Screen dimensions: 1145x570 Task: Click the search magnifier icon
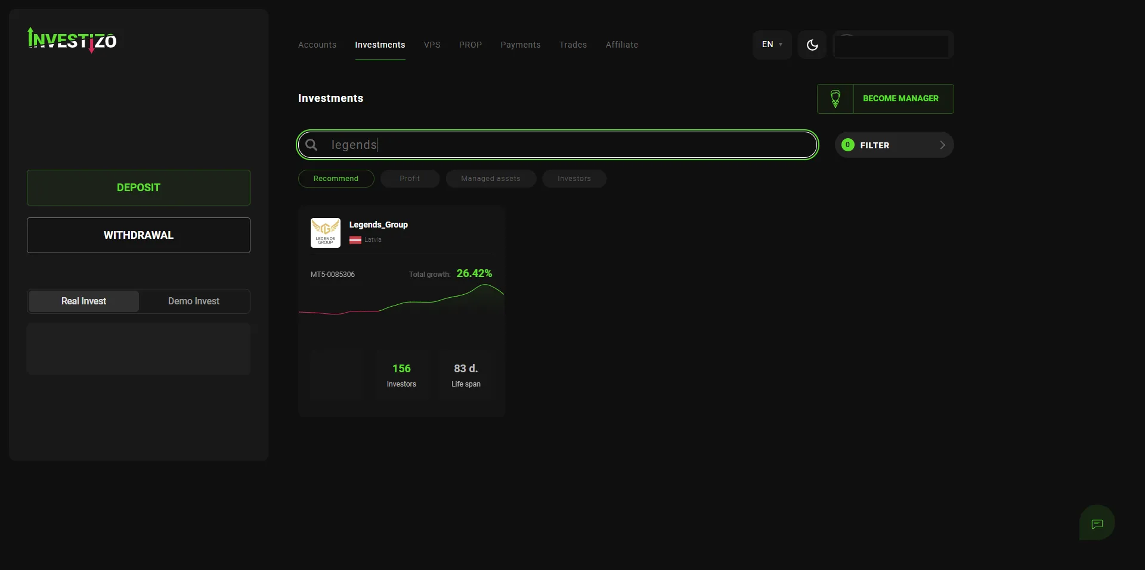click(311, 145)
